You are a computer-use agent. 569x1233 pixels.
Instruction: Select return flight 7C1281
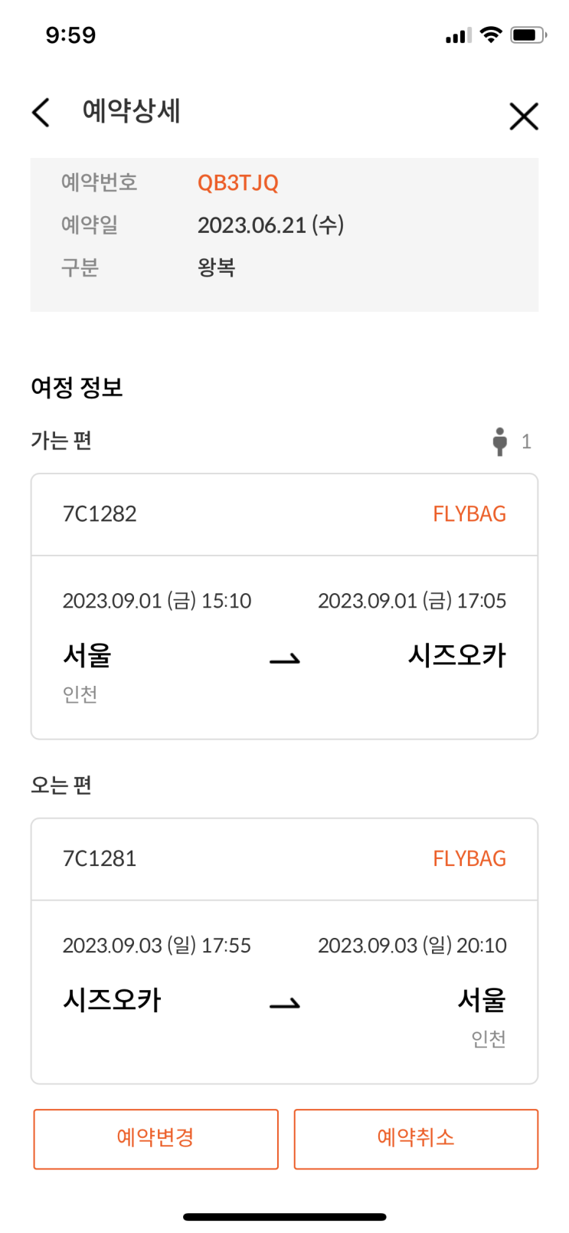tap(100, 858)
